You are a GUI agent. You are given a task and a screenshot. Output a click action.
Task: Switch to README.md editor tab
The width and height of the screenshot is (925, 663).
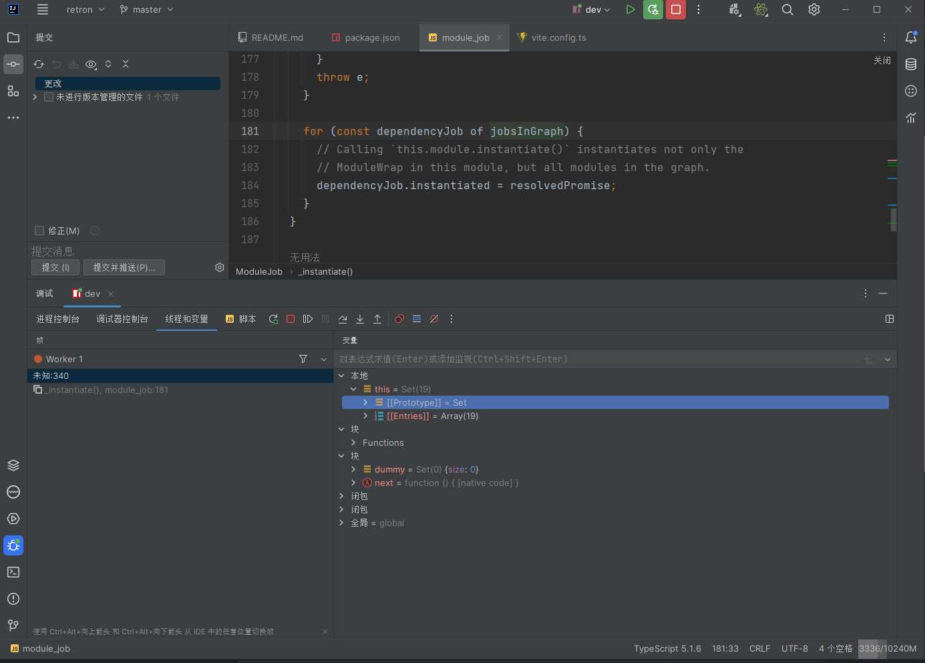point(270,37)
